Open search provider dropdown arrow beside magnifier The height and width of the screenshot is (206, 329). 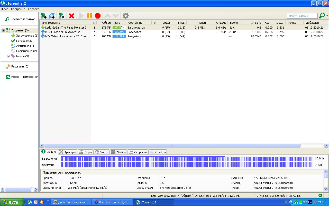coord(327,16)
